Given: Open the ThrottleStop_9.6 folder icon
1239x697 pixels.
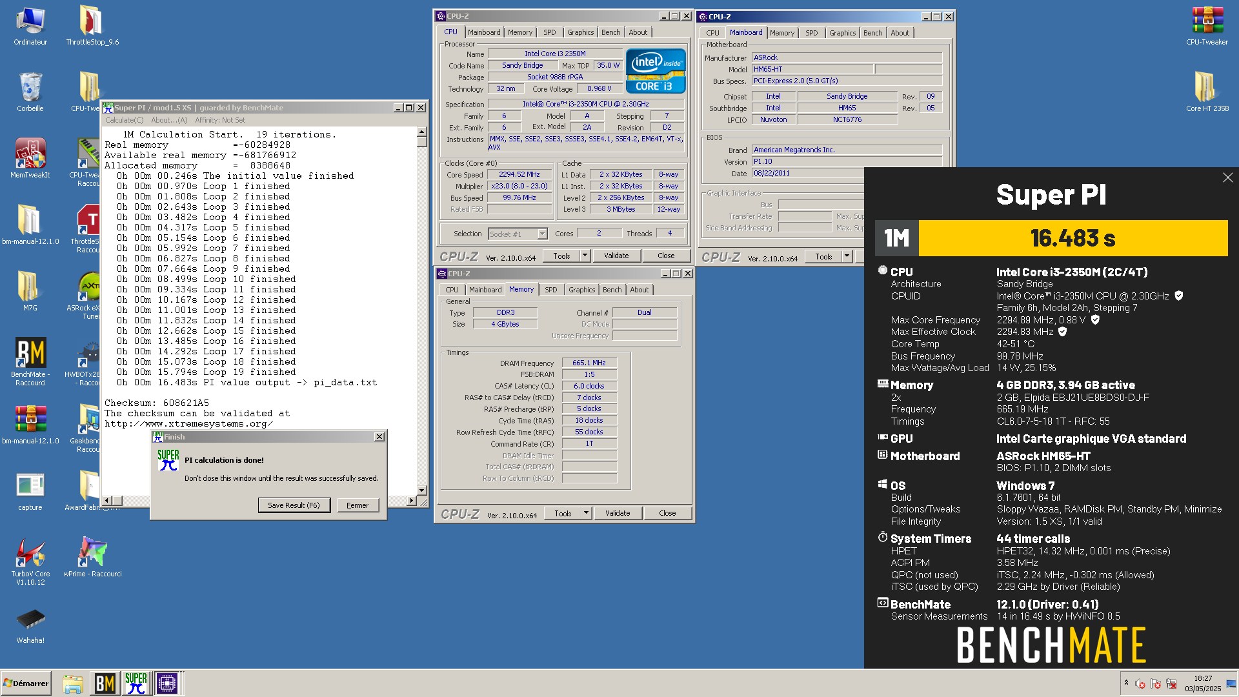Looking at the screenshot, I should [x=92, y=26].
